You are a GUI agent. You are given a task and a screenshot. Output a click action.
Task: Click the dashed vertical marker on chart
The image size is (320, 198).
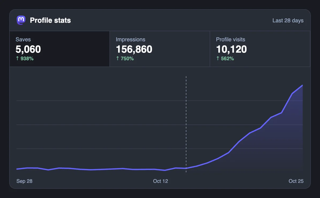(186, 124)
